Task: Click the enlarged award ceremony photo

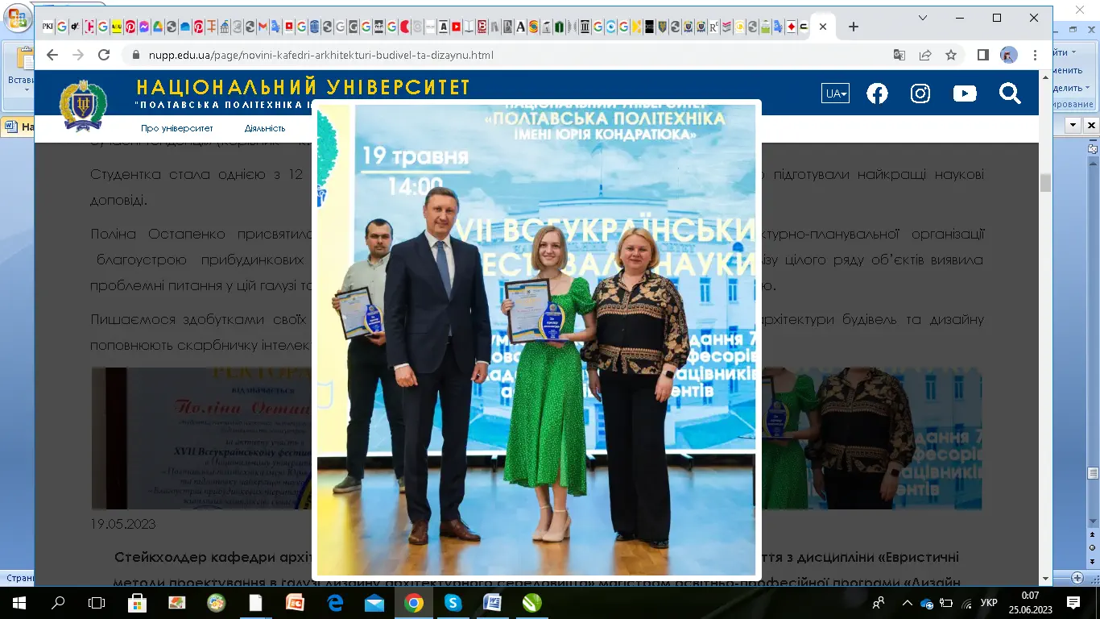Action: (536, 339)
